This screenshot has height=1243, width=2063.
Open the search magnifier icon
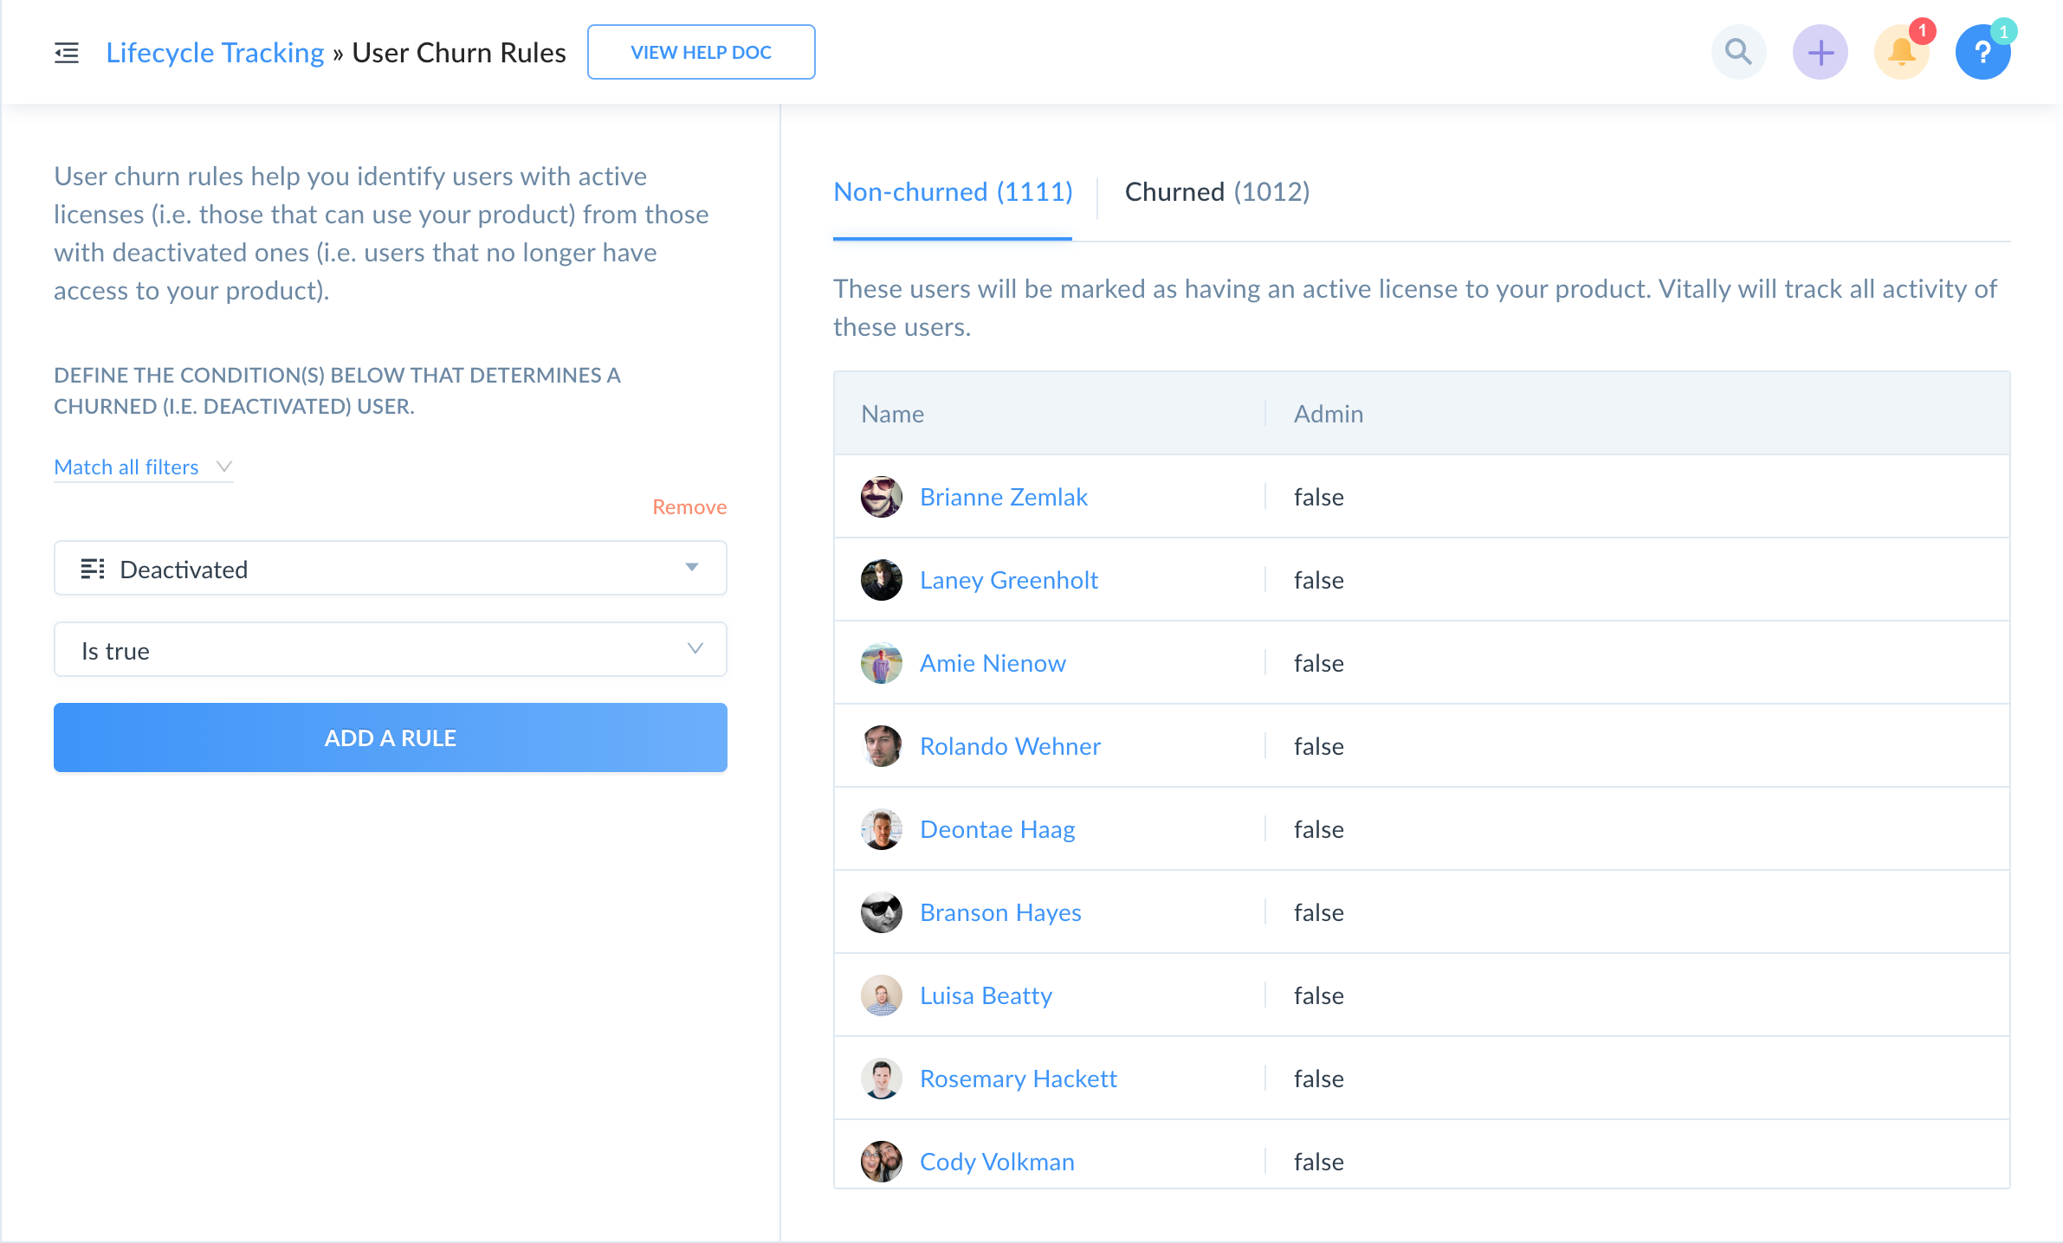[1738, 52]
